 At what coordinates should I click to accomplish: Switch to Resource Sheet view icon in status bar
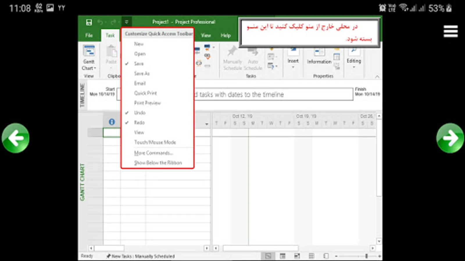coord(312,256)
